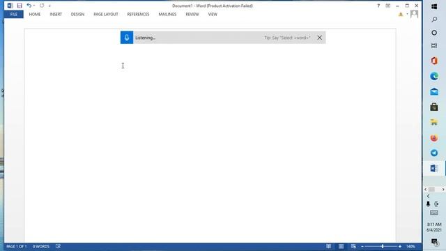Open Customize Quick Access Toolbar dropdown
446x251 pixels.
[49, 6]
